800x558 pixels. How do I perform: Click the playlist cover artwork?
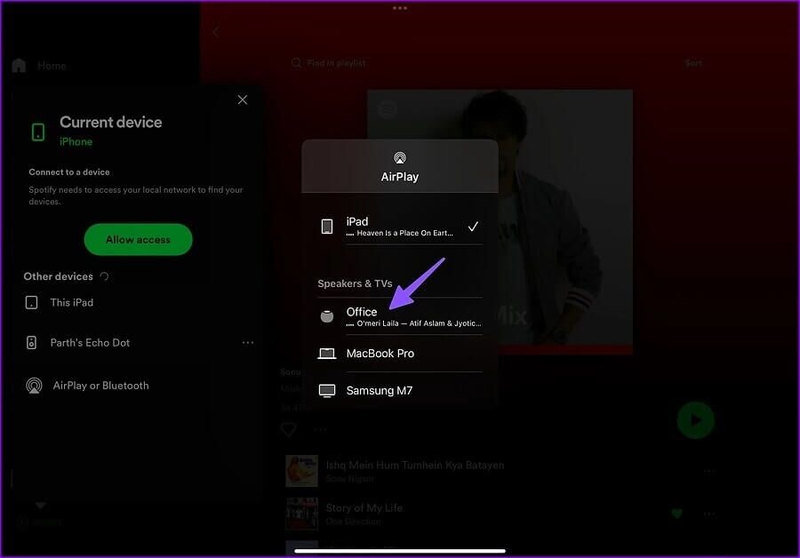pyautogui.click(x=500, y=222)
